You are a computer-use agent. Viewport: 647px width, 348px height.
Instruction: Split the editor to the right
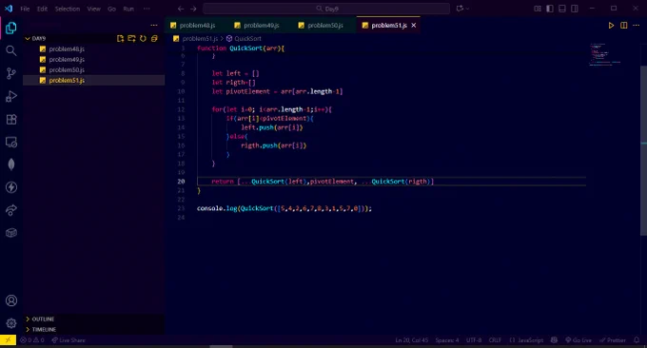click(623, 25)
